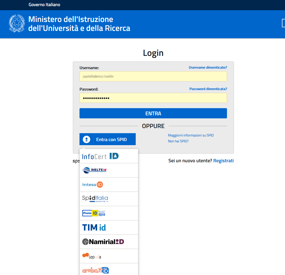Collapse the Entra con SPID dropdown
This screenshot has height=275, width=285.
[111, 139]
